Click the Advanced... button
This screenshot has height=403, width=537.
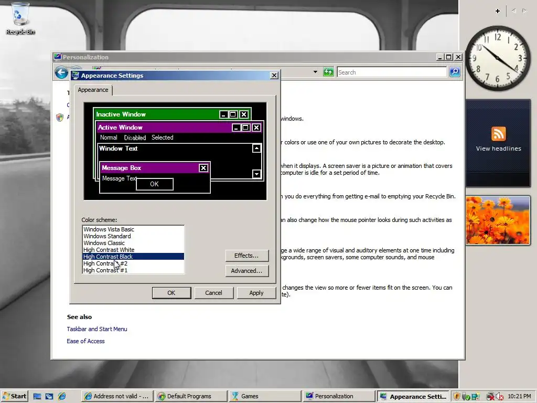[x=247, y=271]
